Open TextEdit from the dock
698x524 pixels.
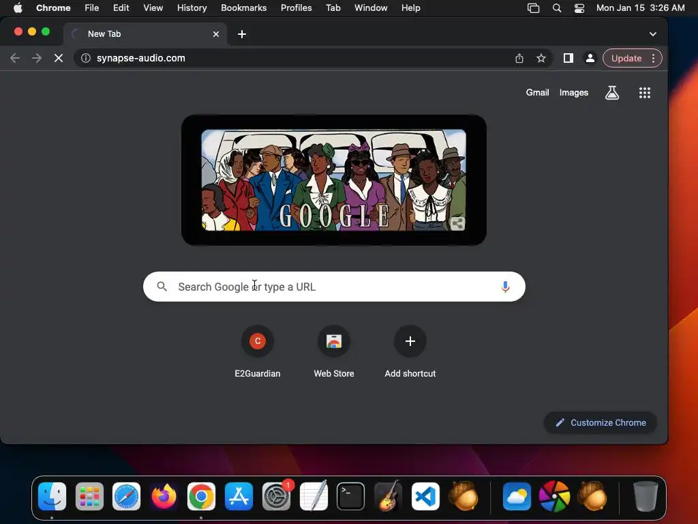(x=314, y=496)
